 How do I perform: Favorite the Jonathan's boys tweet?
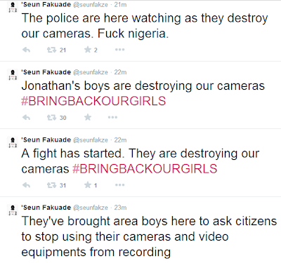[x=88, y=117]
